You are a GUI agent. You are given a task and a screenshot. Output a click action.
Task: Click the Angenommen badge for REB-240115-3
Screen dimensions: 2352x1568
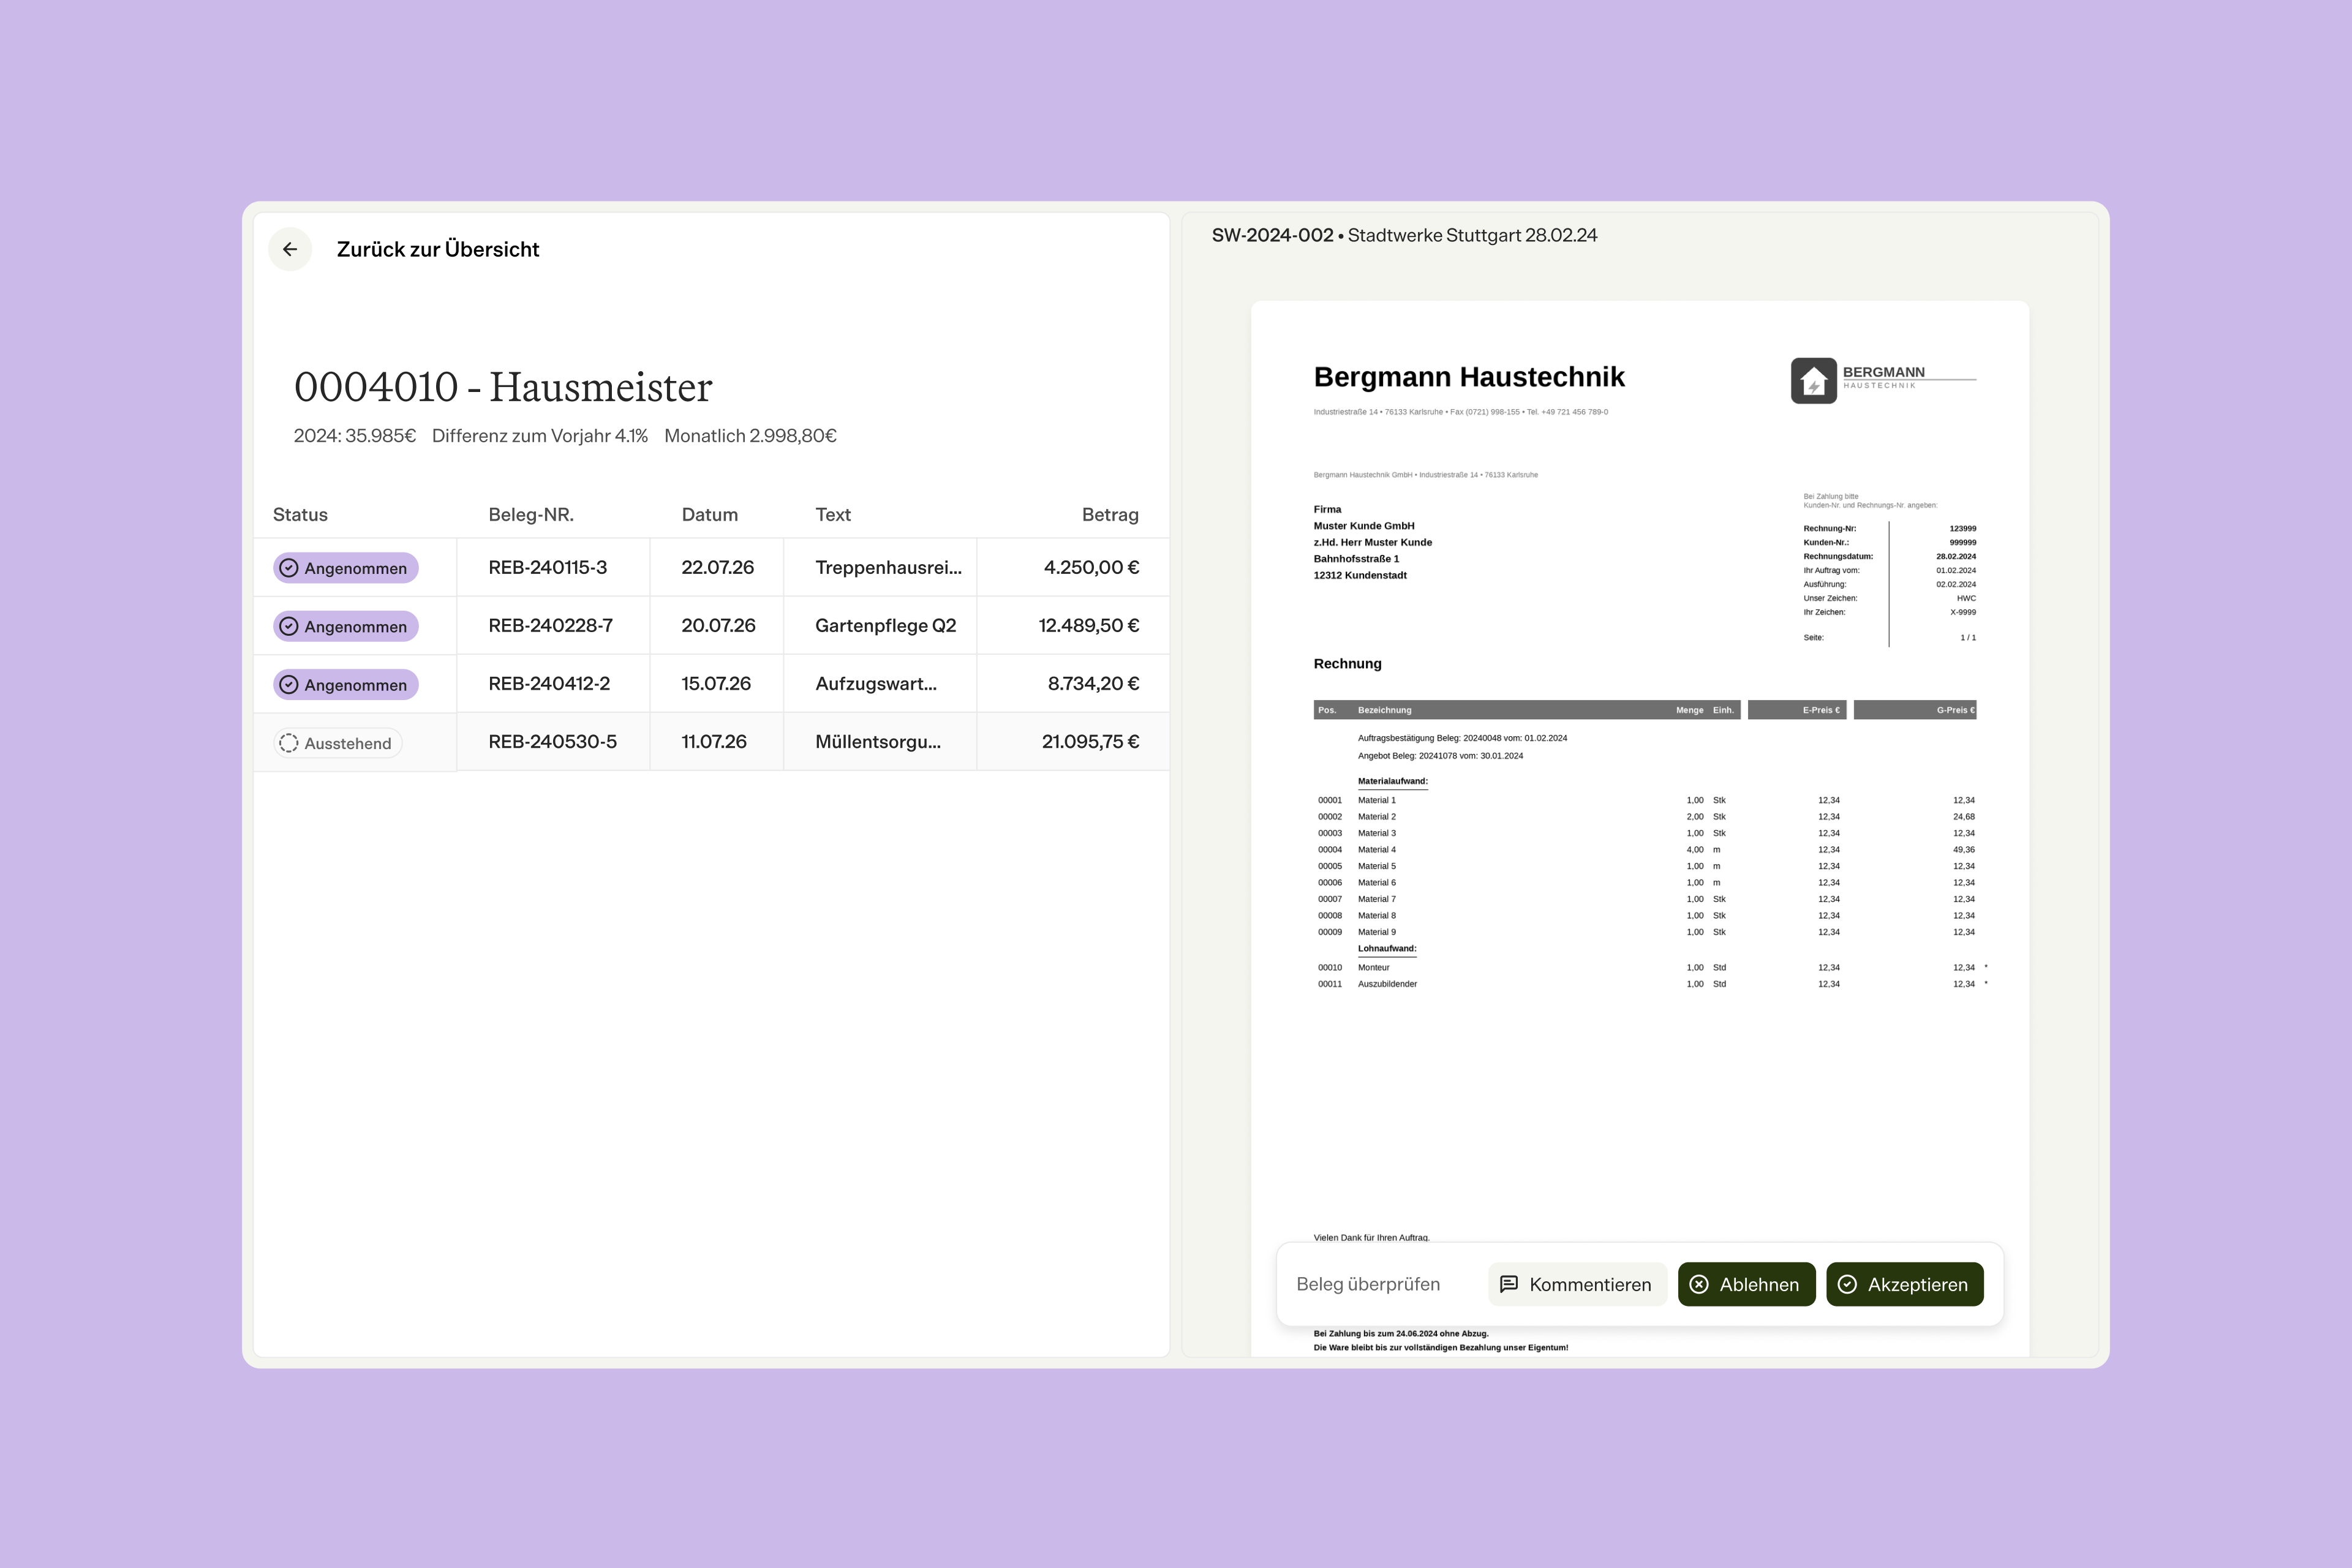pyautogui.click(x=346, y=568)
